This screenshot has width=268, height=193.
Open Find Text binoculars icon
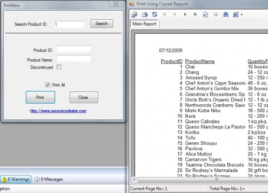(226, 14)
